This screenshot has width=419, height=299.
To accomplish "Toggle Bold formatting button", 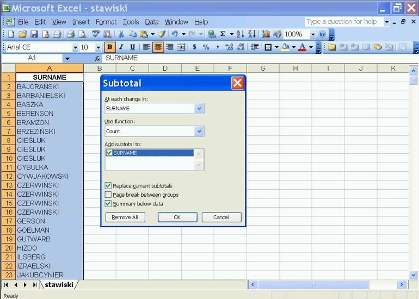I will [109, 47].
